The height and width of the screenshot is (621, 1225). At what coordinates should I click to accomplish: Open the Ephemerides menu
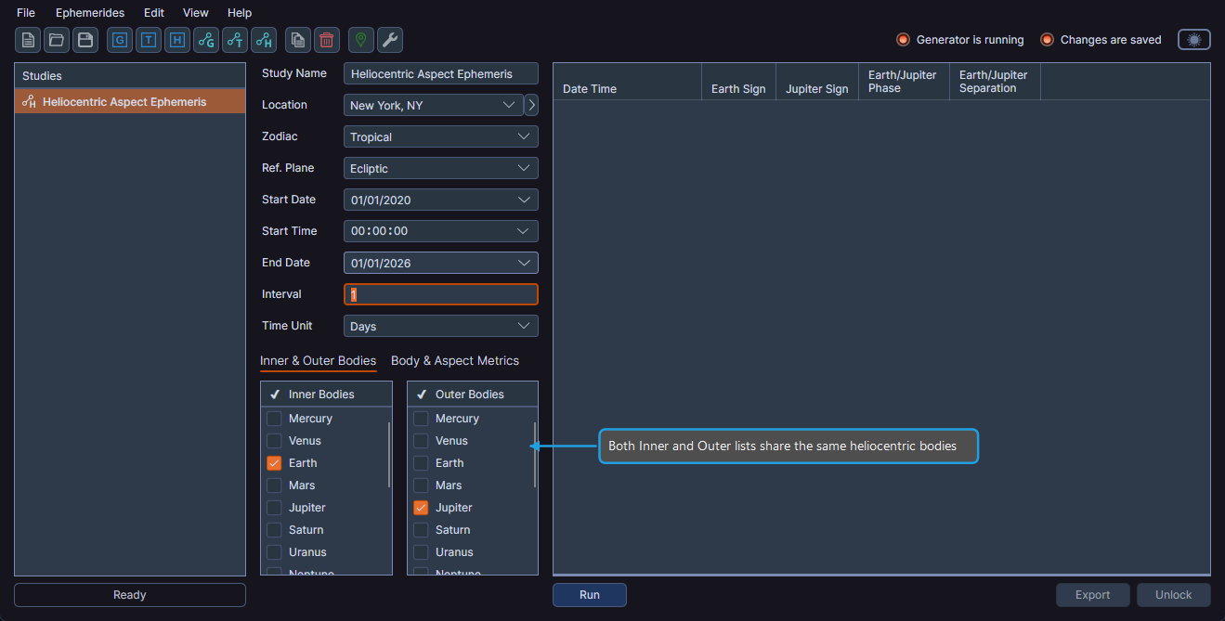89,12
